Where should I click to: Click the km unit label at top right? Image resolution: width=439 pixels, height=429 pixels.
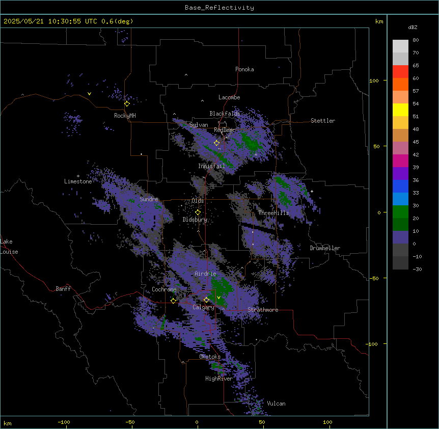pyautogui.click(x=379, y=21)
